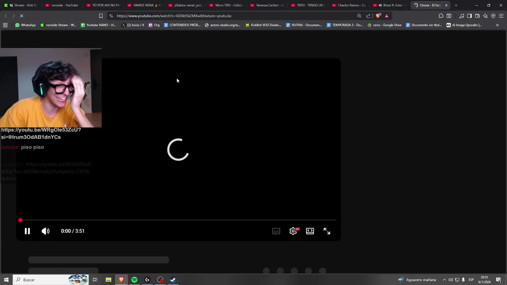Switch to the Vanessa Carlton tab
Image resolution: width=507 pixels, height=285 pixels.
[266, 5]
